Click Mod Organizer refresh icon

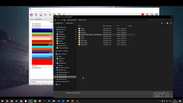[x=50, y=15]
